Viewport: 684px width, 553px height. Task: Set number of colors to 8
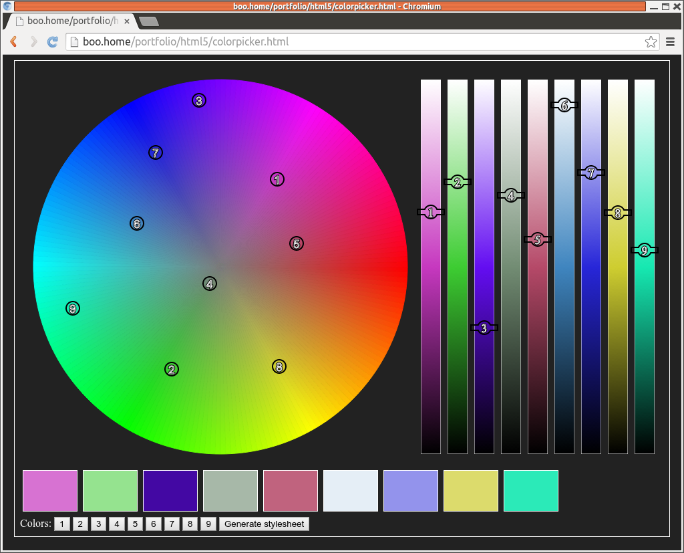190,524
